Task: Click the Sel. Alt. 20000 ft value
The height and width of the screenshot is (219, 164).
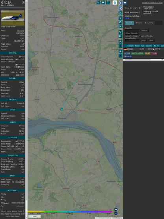Action: click(x=20, y=104)
